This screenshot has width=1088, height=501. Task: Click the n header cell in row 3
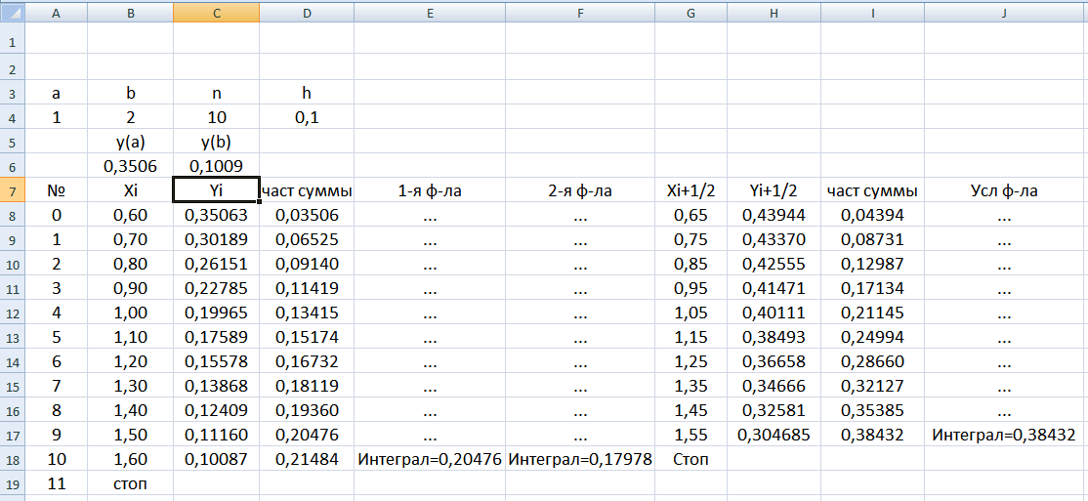[x=217, y=92]
